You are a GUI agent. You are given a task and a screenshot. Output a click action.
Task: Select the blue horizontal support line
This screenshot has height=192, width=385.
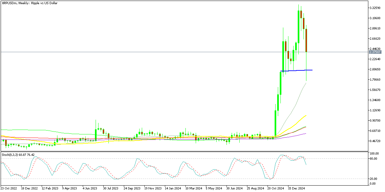pyautogui.click(x=296, y=70)
